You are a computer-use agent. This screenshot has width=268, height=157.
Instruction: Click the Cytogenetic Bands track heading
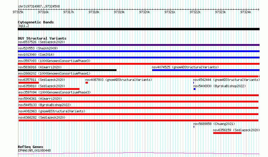click(36, 22)
